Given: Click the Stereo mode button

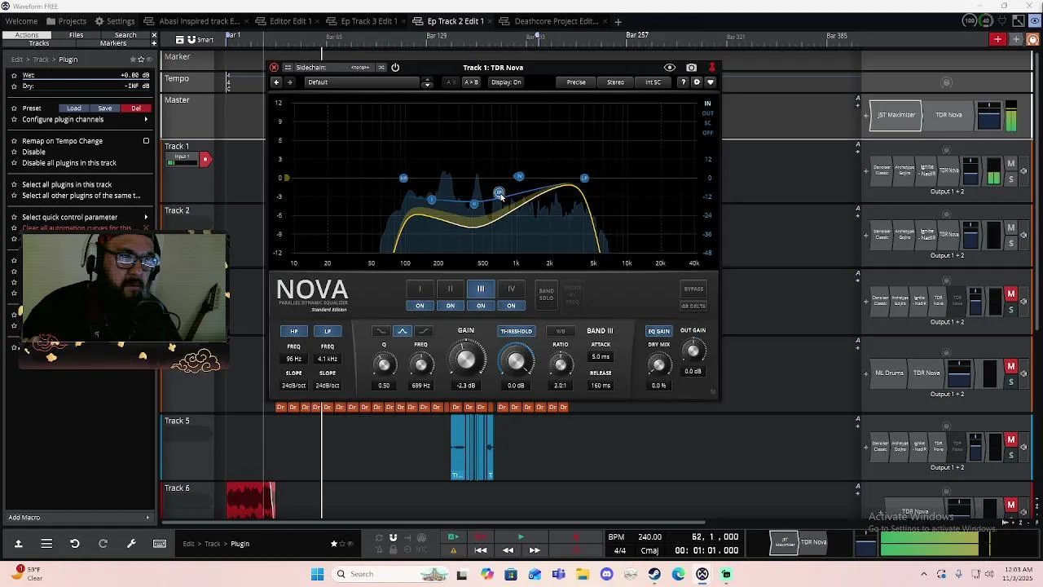Looking at the screenshot, I should [615, 82].
